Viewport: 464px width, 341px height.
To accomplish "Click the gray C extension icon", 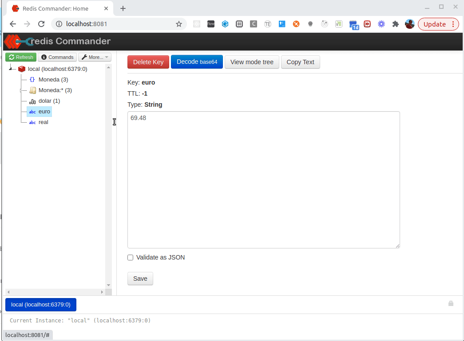I will (253, 24).
